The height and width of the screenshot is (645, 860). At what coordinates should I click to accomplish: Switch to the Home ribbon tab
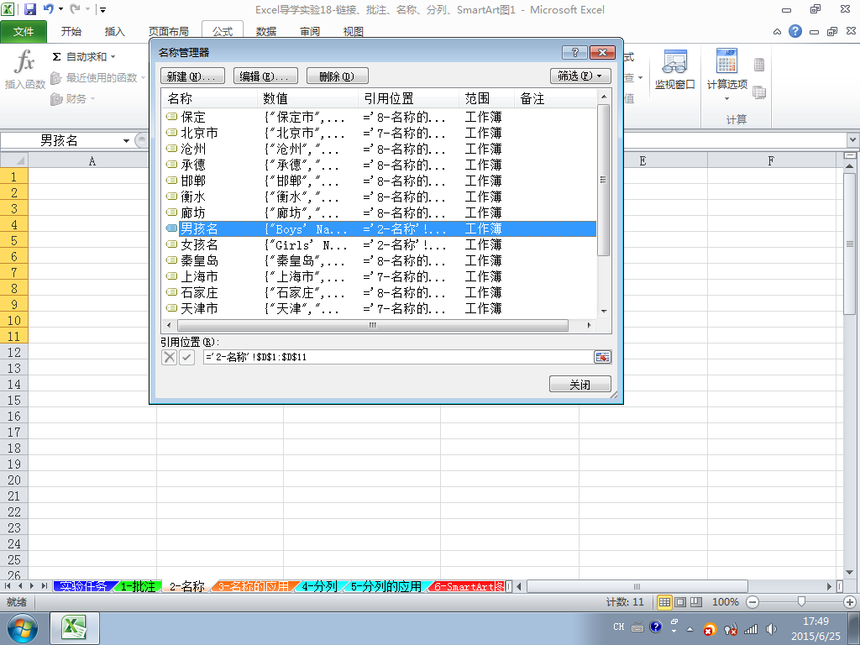71,31
